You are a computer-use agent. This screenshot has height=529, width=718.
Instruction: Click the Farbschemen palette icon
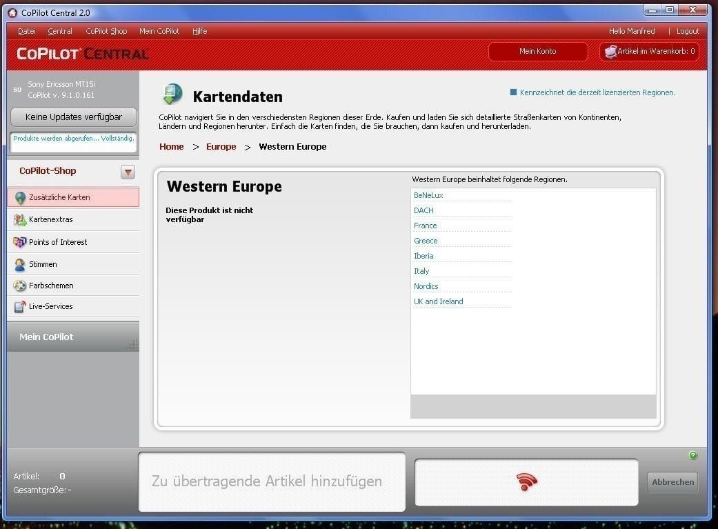[x=20, y=286]
